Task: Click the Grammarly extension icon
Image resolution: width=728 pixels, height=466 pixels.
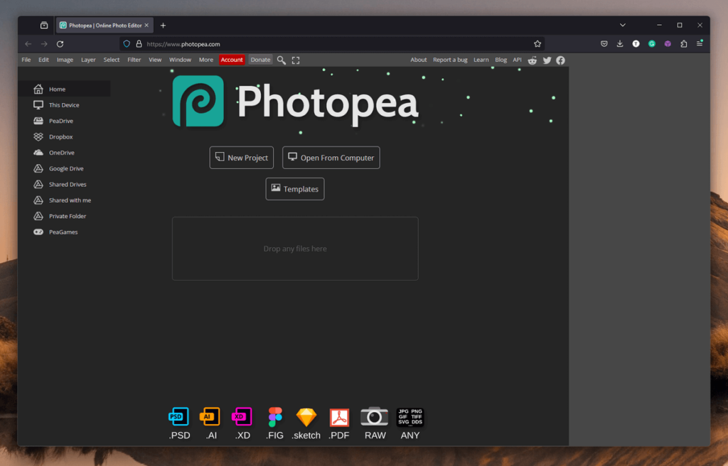Action: point(652,43)
